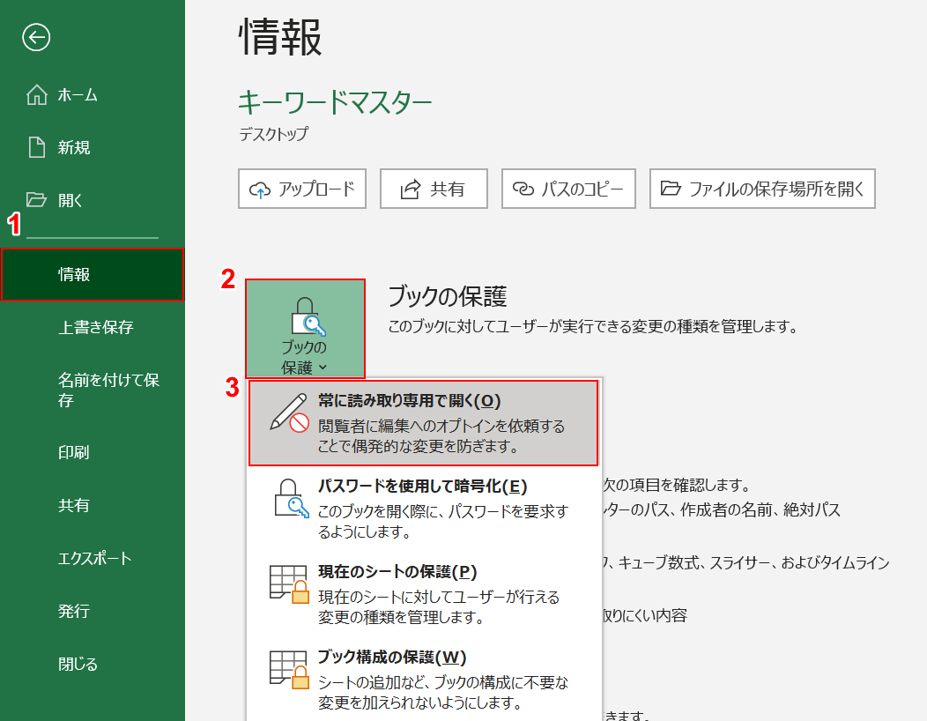The image size is (927, 721).
Task: Click the padlock icon on ブックの保護
Action: pyautogui.click(x=304, y=316)
